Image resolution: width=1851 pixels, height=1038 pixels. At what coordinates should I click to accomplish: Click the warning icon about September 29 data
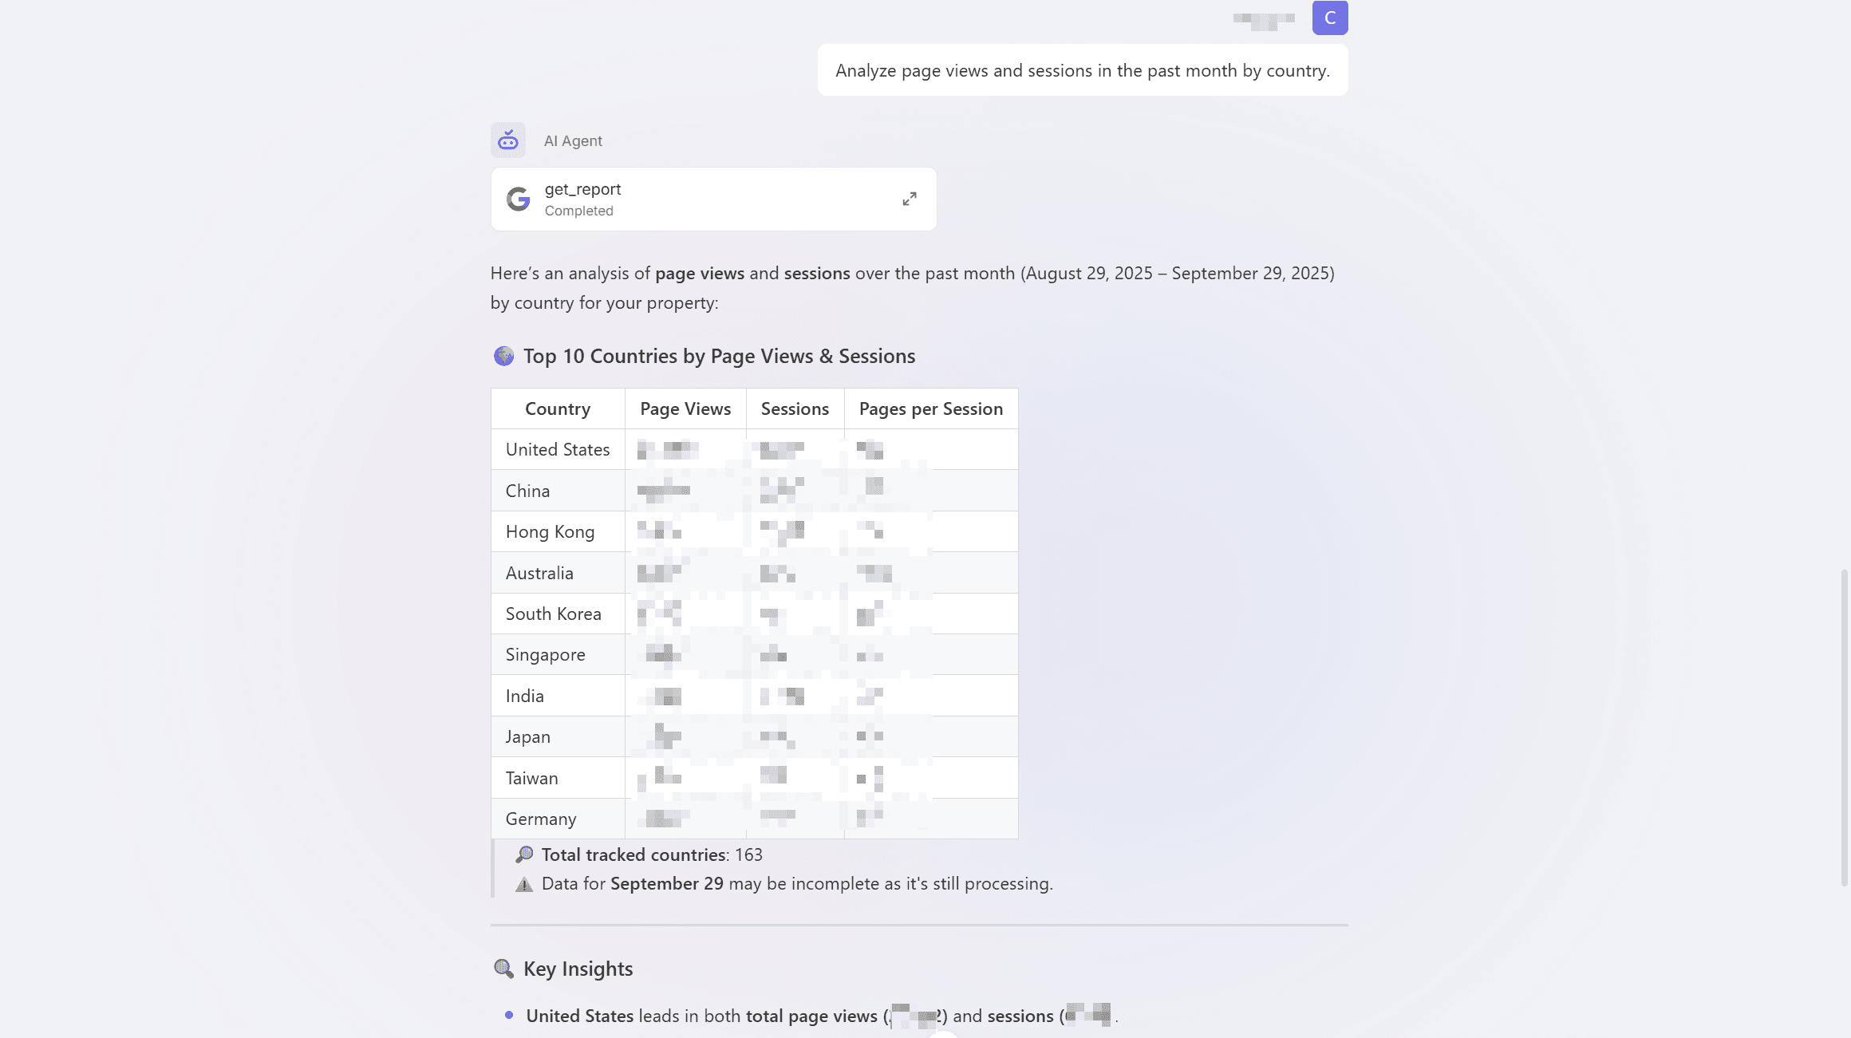point(524,884)
